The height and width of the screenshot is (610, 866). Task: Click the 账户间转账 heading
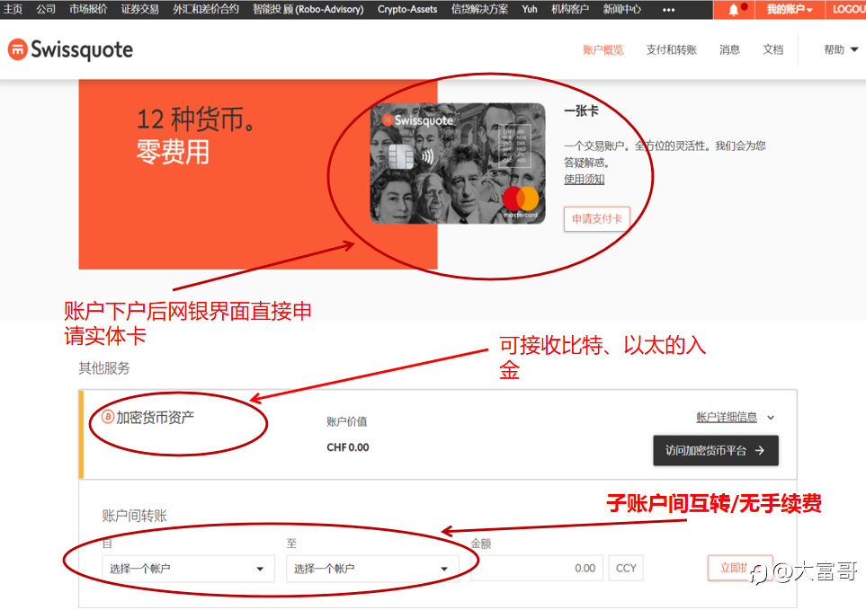point(134,516)
